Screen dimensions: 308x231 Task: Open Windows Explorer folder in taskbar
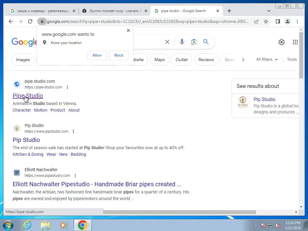click(x=45, y=225)
